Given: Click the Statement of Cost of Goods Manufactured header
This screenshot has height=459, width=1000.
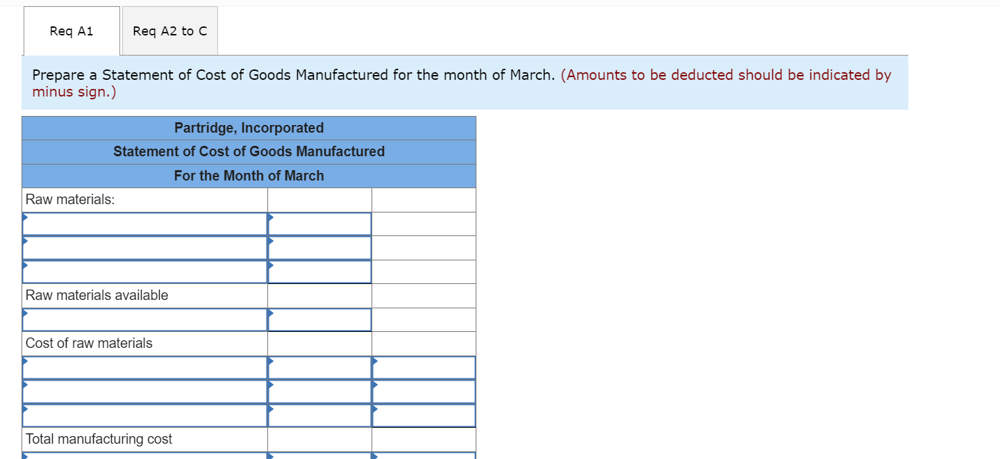Looking at the screenshot, I should (249, 151).
